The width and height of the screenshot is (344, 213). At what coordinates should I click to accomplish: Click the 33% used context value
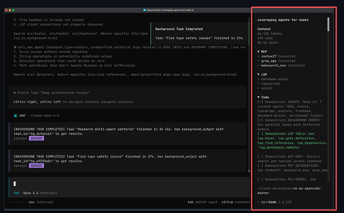265,38
